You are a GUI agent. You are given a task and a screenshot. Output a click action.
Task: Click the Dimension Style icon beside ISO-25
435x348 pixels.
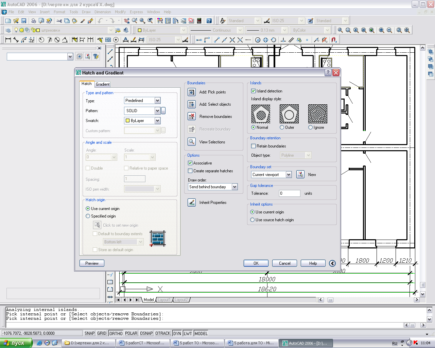[267, 21]
